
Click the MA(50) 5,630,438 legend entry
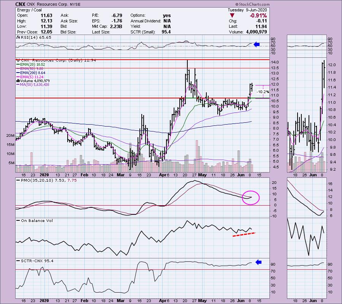[x=33, y=85]
